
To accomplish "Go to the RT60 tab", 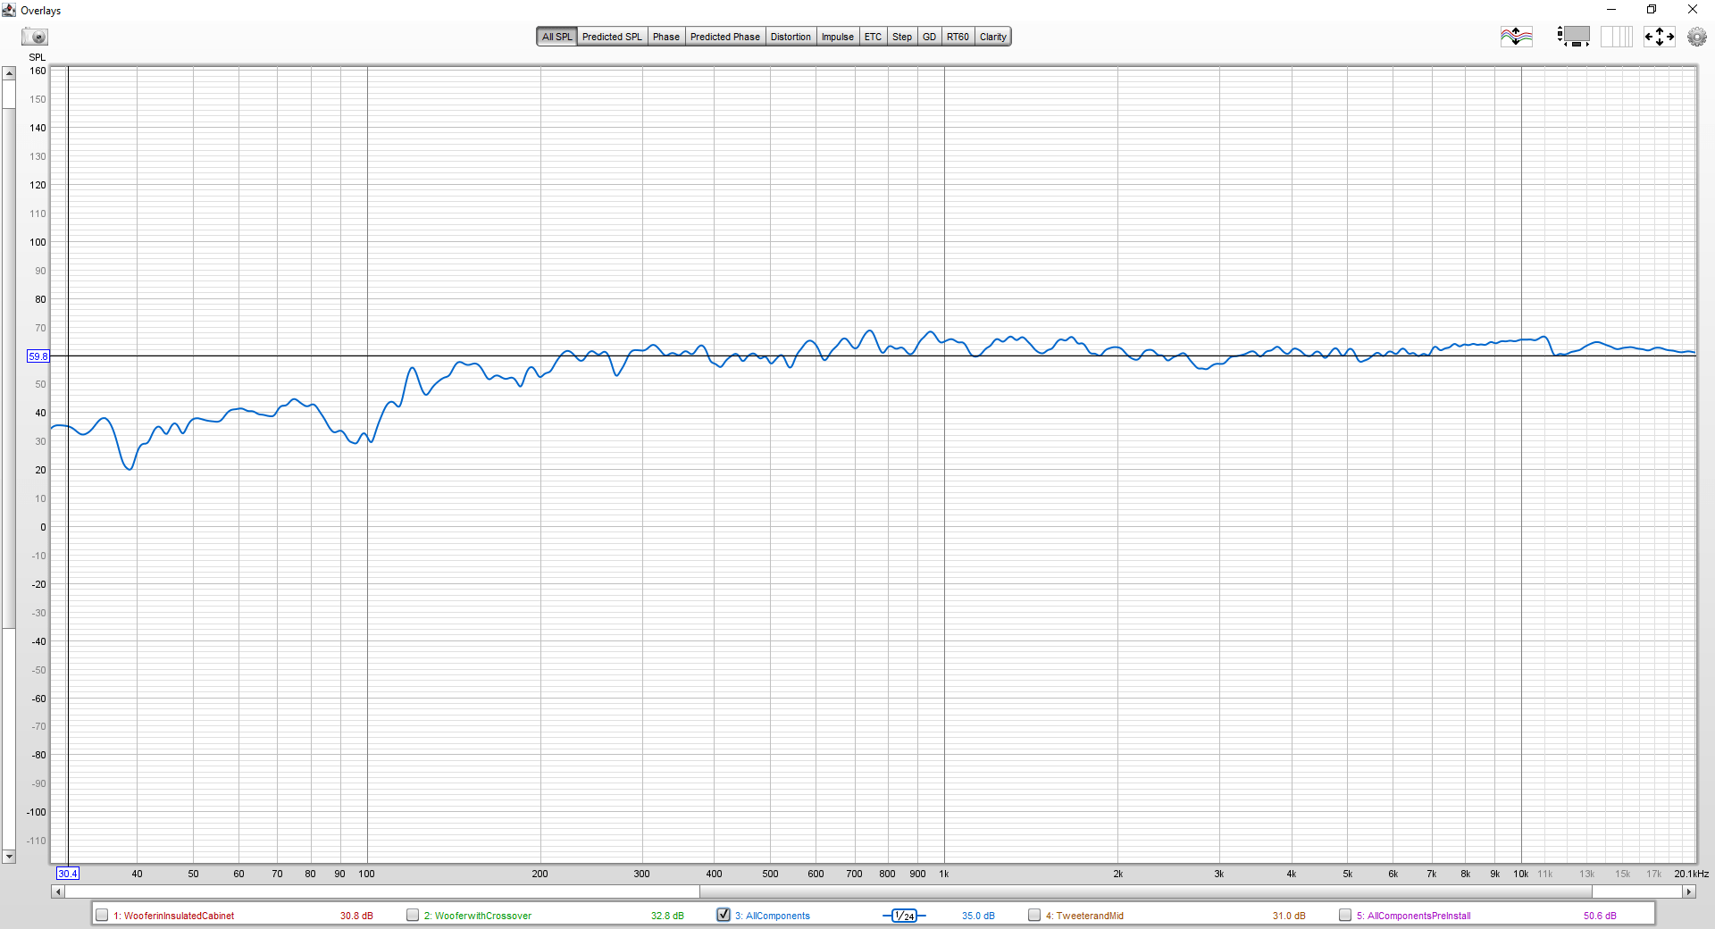I will [958, 37].
